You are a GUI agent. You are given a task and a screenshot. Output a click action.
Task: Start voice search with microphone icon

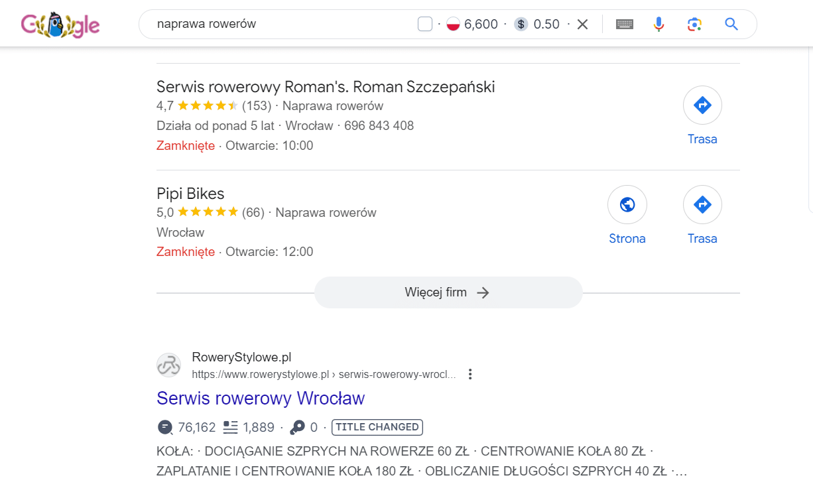pos(658,25)
